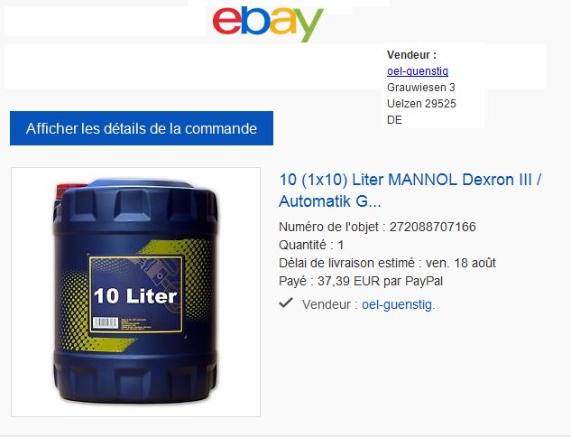Click the 'Automatik G...' title line
Viewport: 571px width, 438px height.
329,201
